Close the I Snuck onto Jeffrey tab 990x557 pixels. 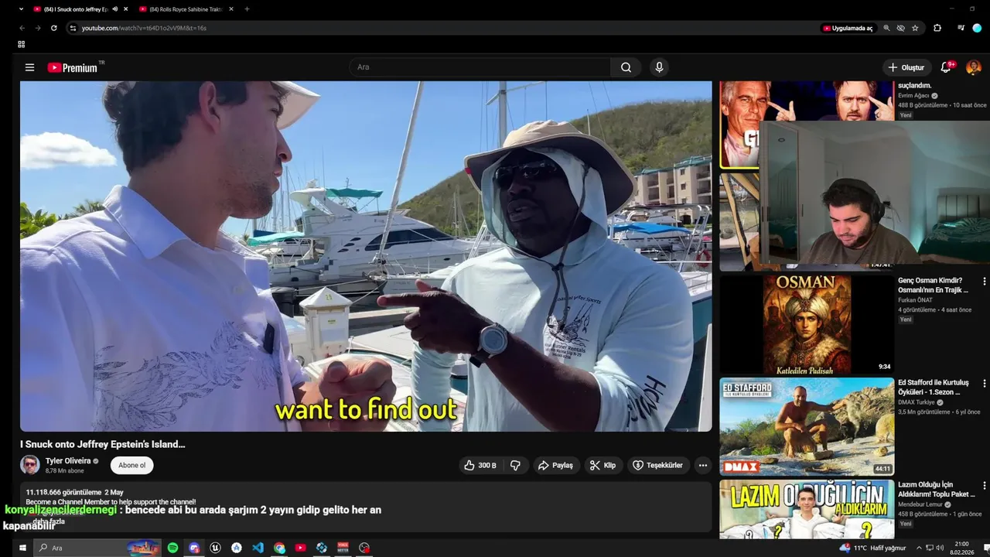coord(125,9)
